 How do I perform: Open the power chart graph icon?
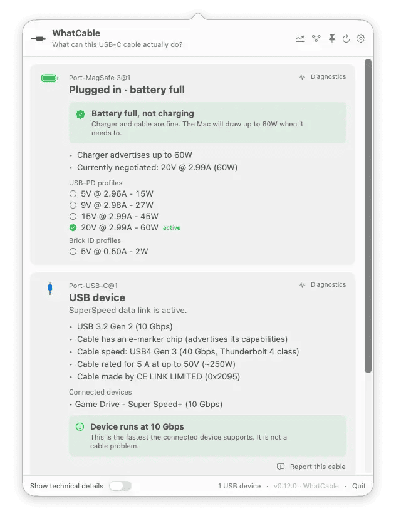coord(300,38)
